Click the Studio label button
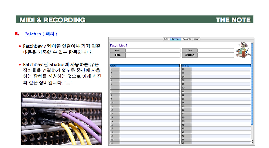Screen dimensions: 269x148 click(189, 55)
